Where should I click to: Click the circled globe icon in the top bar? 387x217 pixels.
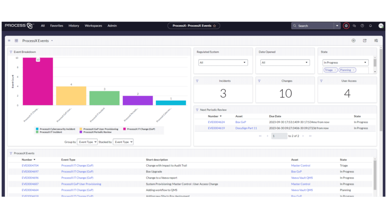(x=346, y=26)
